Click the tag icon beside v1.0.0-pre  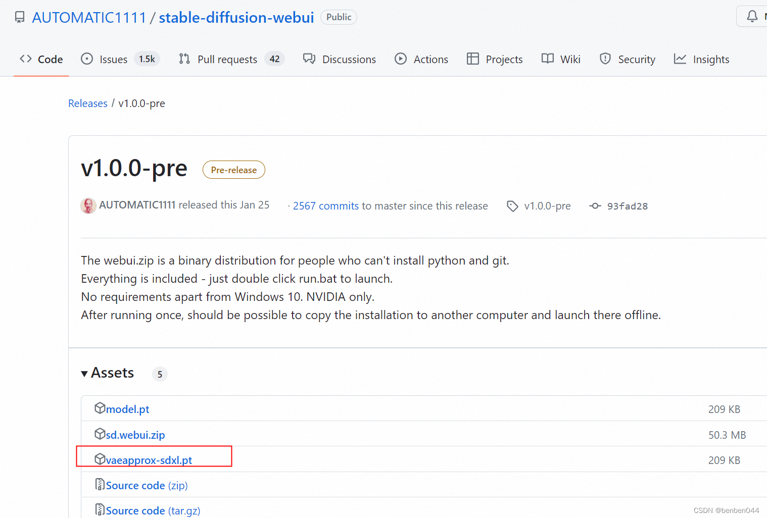pyautogui.click(x=512, y=206)
